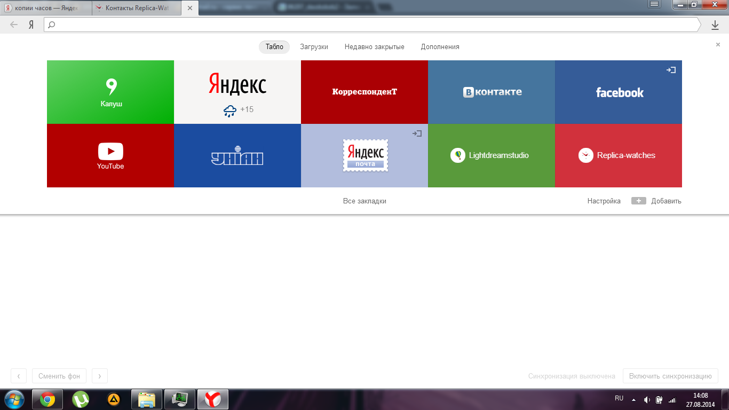Open Windows Explorer from the taskbar
729x410 pixels.
click(147, 399)
